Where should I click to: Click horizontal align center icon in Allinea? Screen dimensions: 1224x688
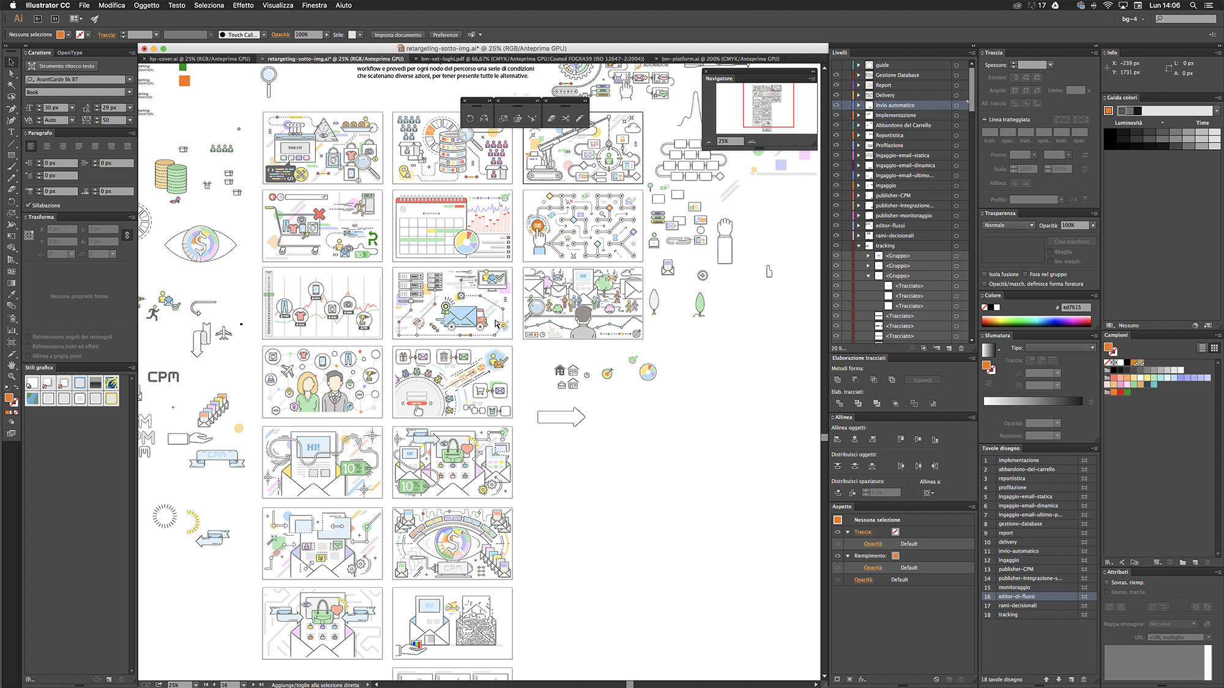point(855,439)
